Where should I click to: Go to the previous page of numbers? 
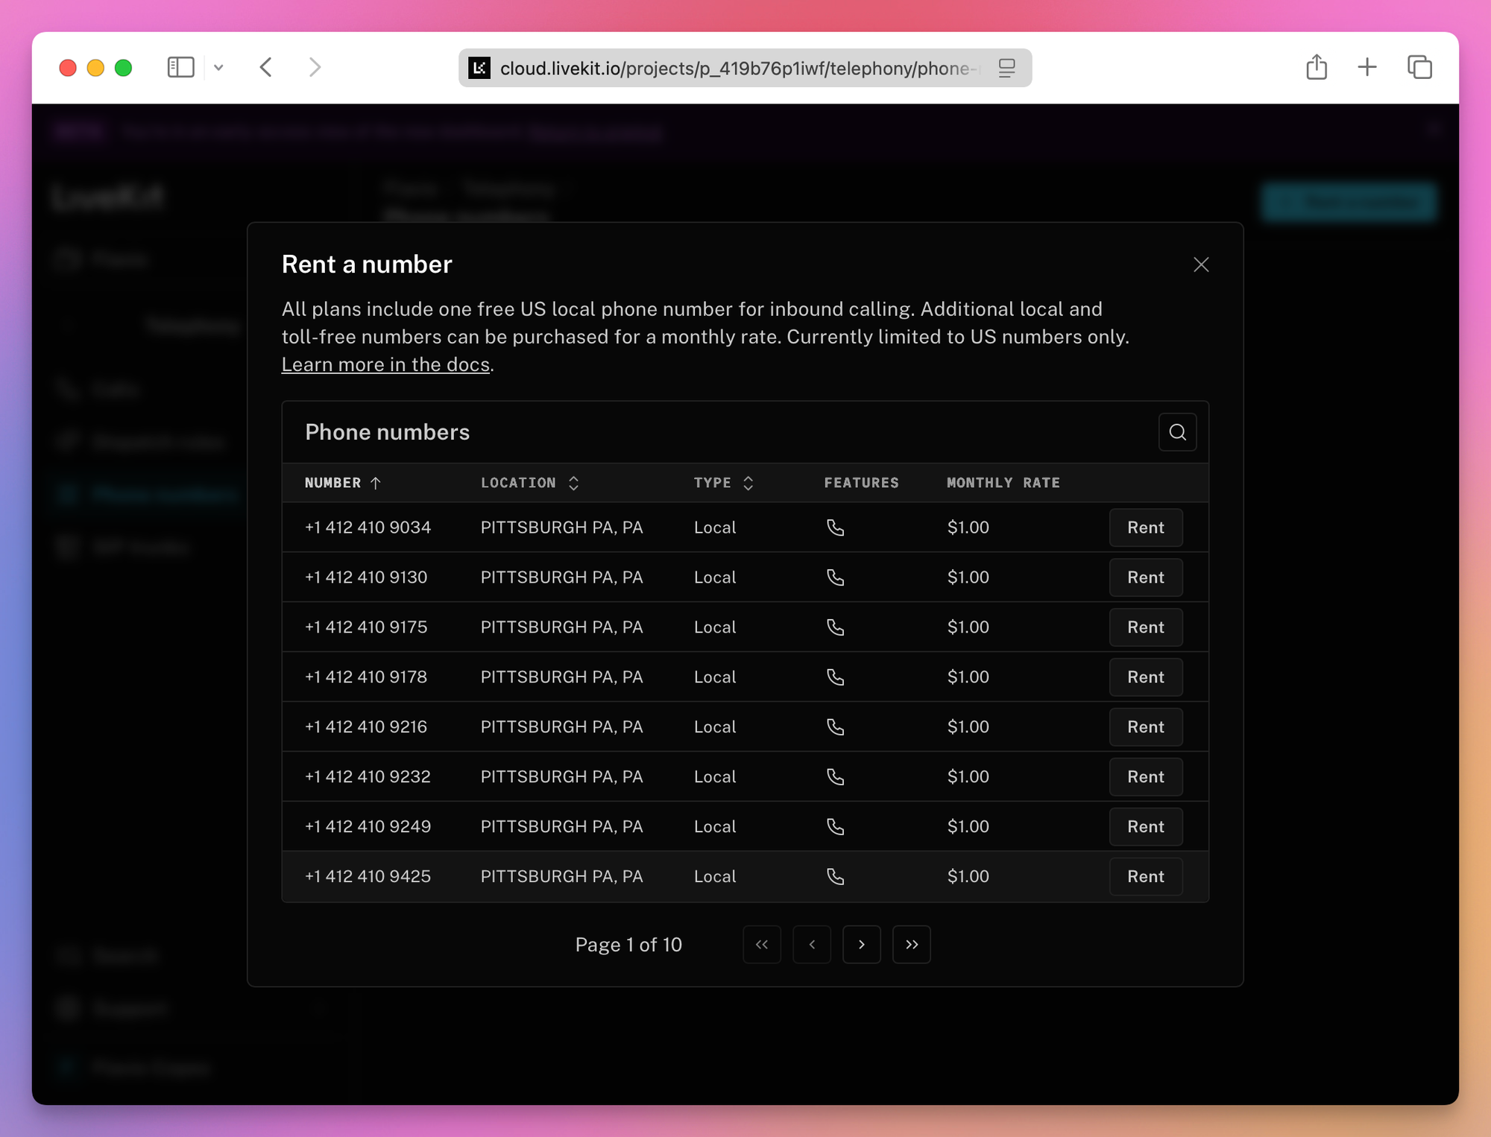pyautogui.click(x=812, y=945)
